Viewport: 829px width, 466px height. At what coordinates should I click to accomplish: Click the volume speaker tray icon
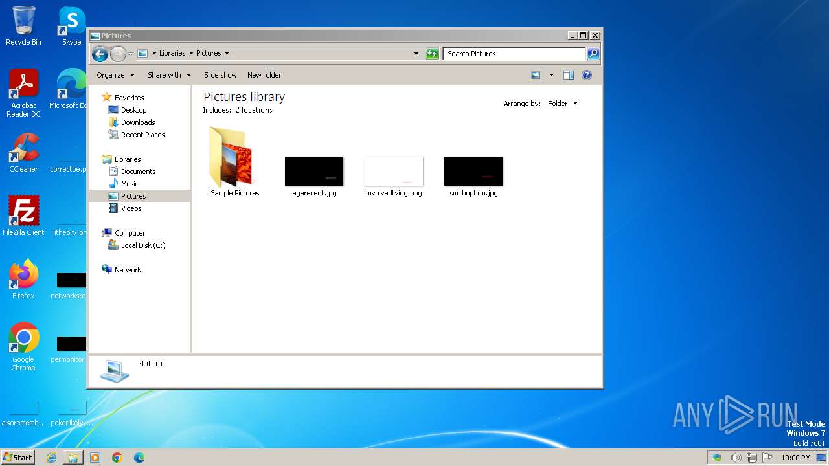click(736, 458)
